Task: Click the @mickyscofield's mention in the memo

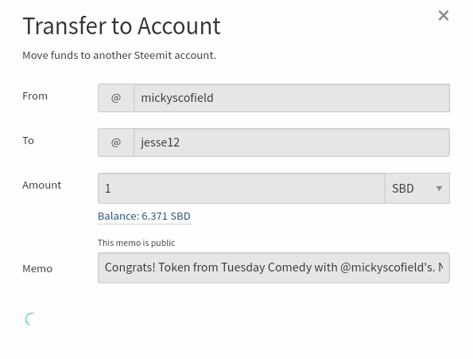Action: (x=387, y=267)
